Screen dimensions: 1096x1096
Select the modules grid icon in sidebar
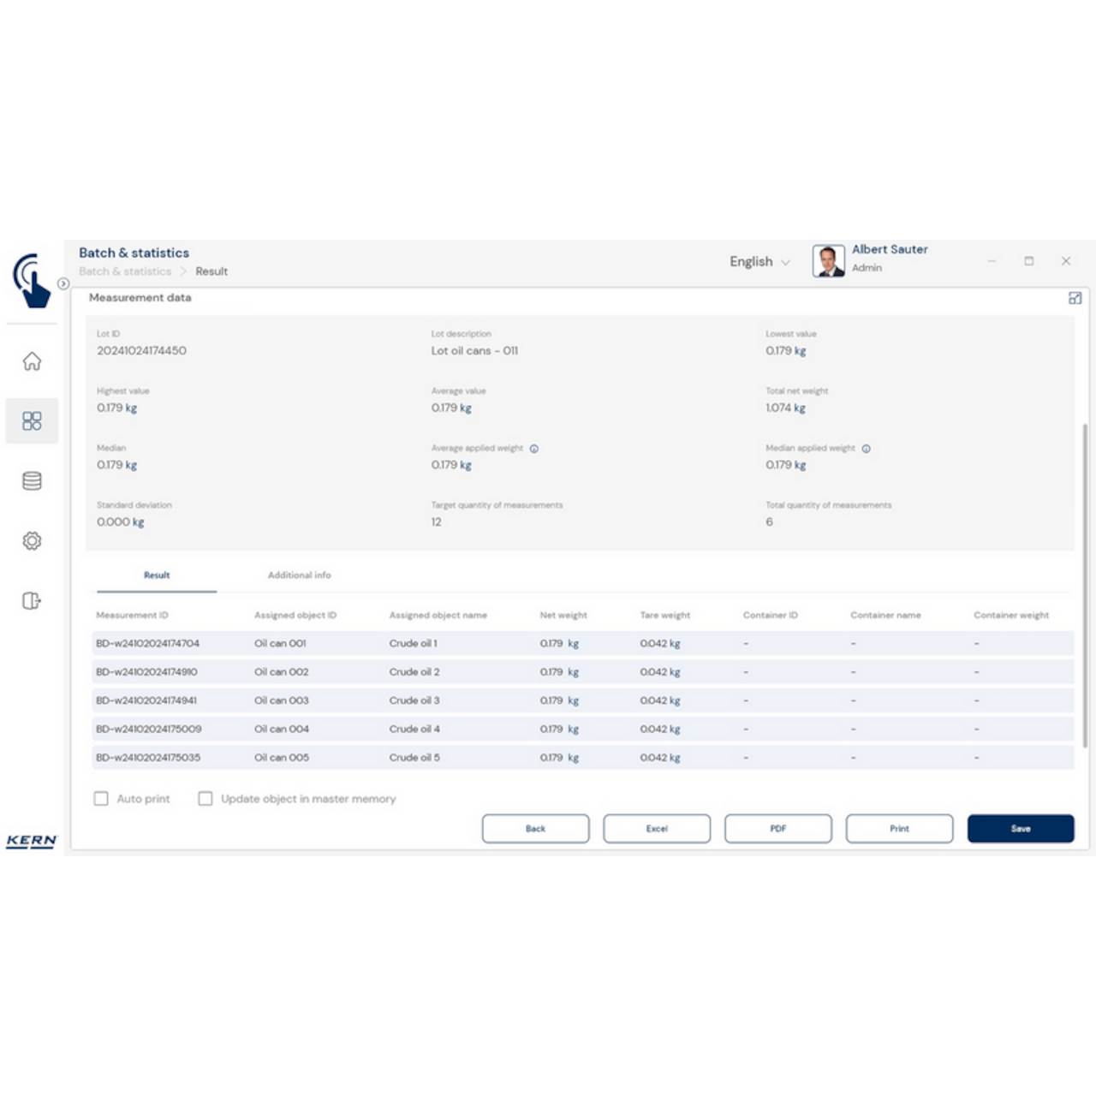pyautogui.click(x=32, y=420)
